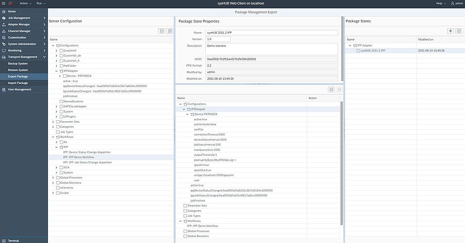This screenshot has height=243, width=465.
Task: Check the SAPCloudAdapter checkbox
Action: (x=61, y=106)
